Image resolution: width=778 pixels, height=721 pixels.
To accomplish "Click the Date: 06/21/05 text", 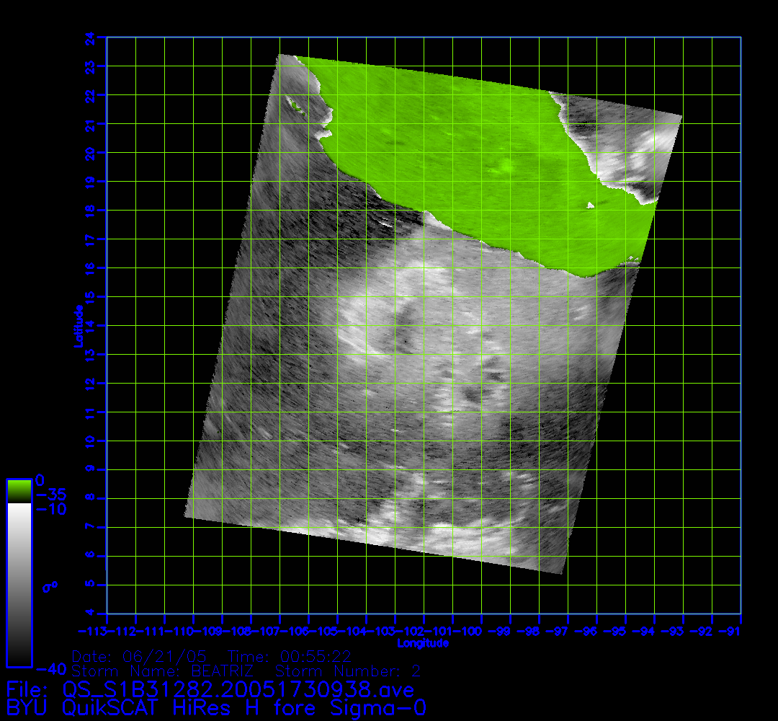I will tap(139, 657).
